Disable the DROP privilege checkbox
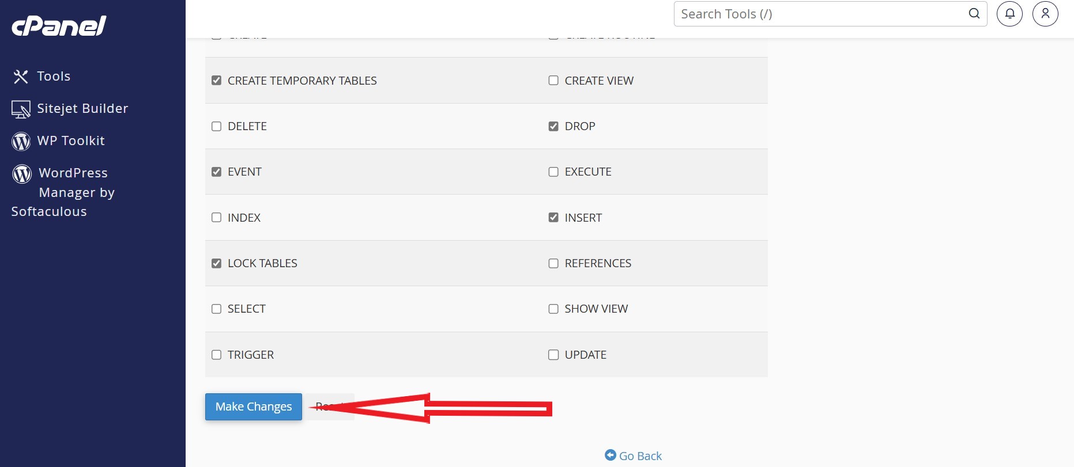The height and width of the screenshot is (467, 1074). tap(553, 126)
